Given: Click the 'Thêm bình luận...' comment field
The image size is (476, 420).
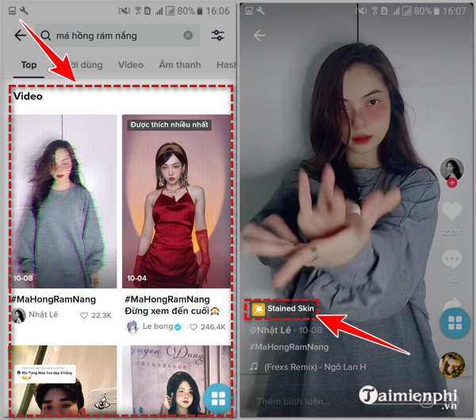Looking at the screenshot, I should [x=294, y=402].
